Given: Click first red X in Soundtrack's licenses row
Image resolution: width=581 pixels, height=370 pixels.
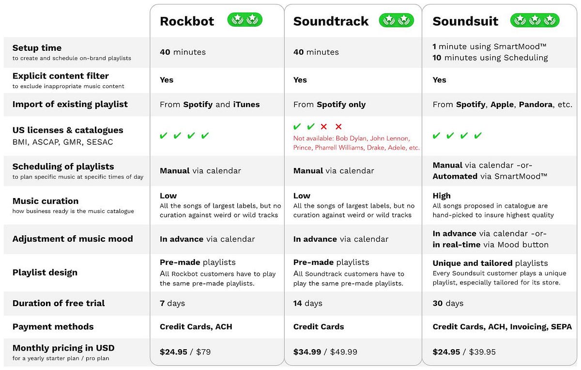Looking at the screenshot, I should click(x=324, y=127).
